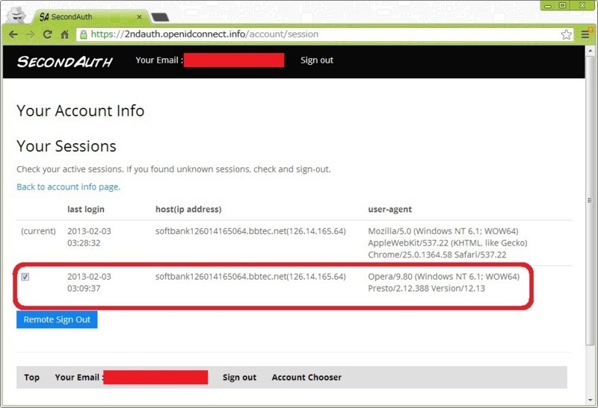Open the Chrome hamburger menu

pos(585,34)
